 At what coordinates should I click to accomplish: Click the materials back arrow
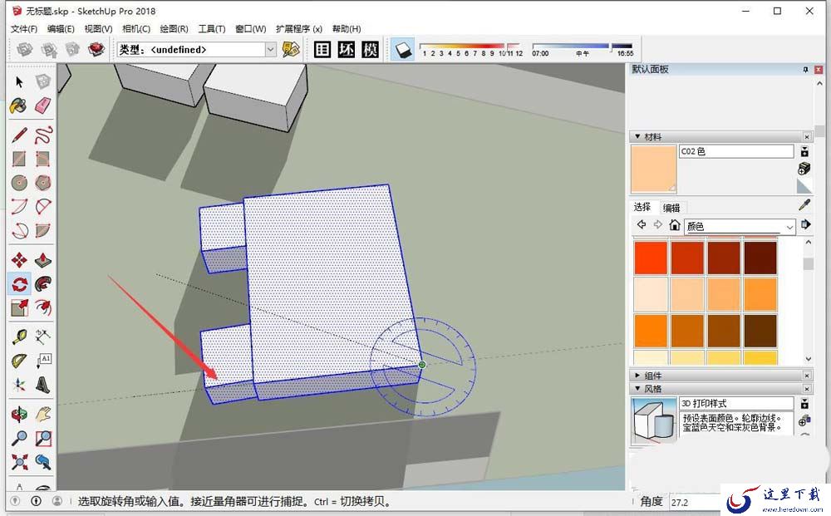(x=642, y=224)
